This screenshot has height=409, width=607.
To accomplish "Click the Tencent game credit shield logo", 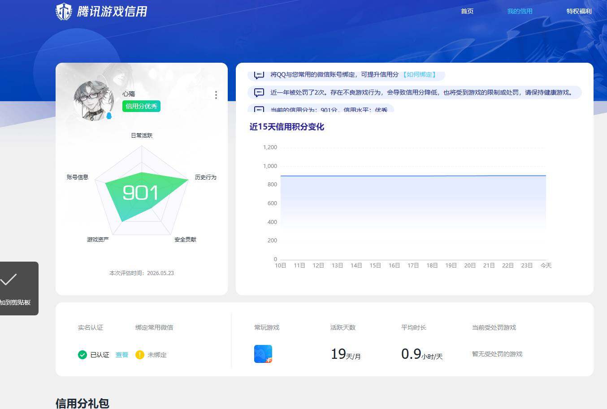I will tap(64, 12).
